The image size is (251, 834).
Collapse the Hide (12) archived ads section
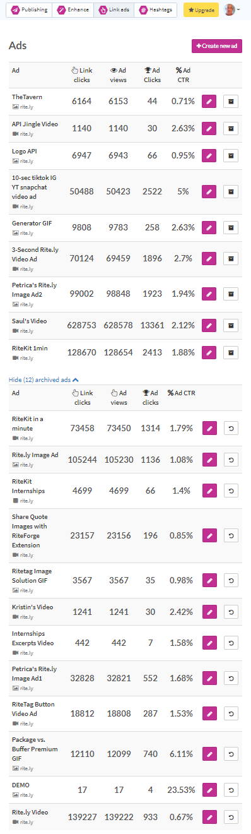tap(44, 380)
